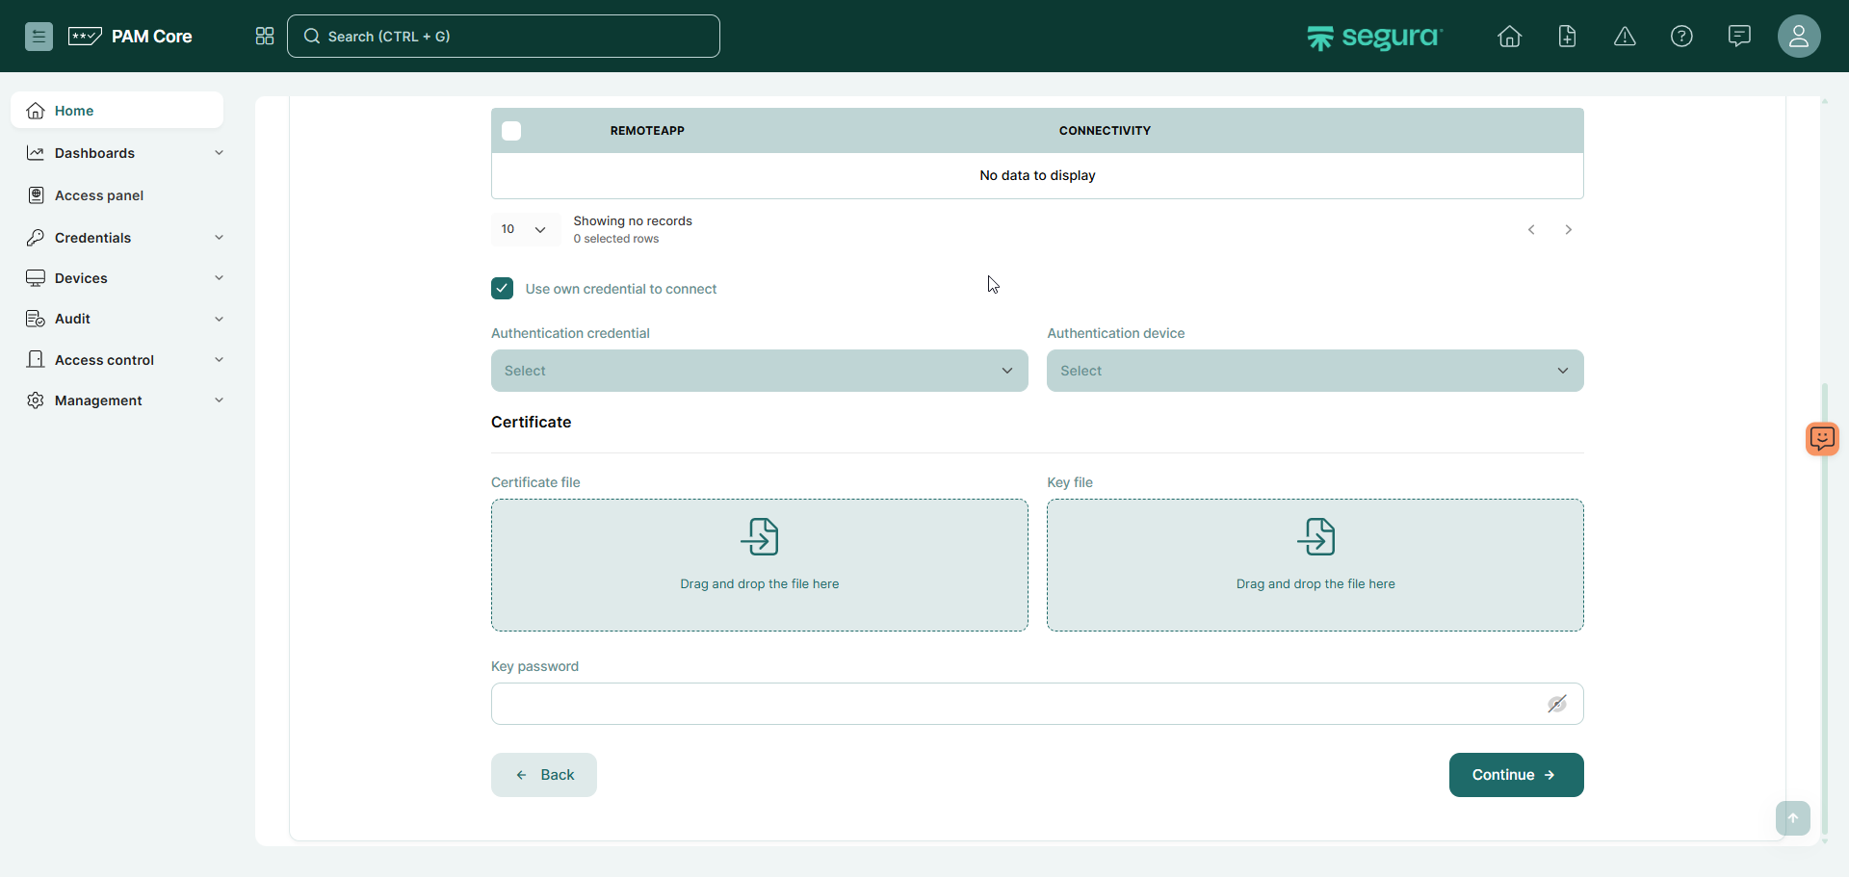
Task: Click the home icon in top bar
Action: coord(1509,37)
